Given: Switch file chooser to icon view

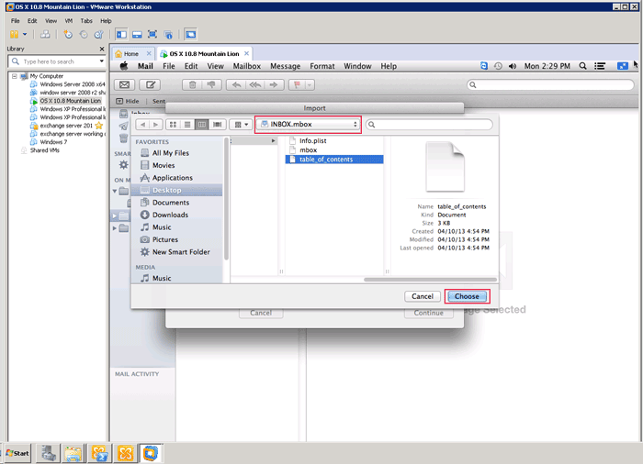Looking at the screenshot, I should tap(173, 125).
